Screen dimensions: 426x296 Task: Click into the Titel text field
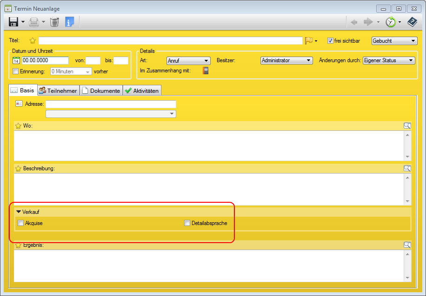pyautogui.click(x=170, y=41)
